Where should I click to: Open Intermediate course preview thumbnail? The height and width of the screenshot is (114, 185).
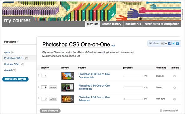point(68,87)
